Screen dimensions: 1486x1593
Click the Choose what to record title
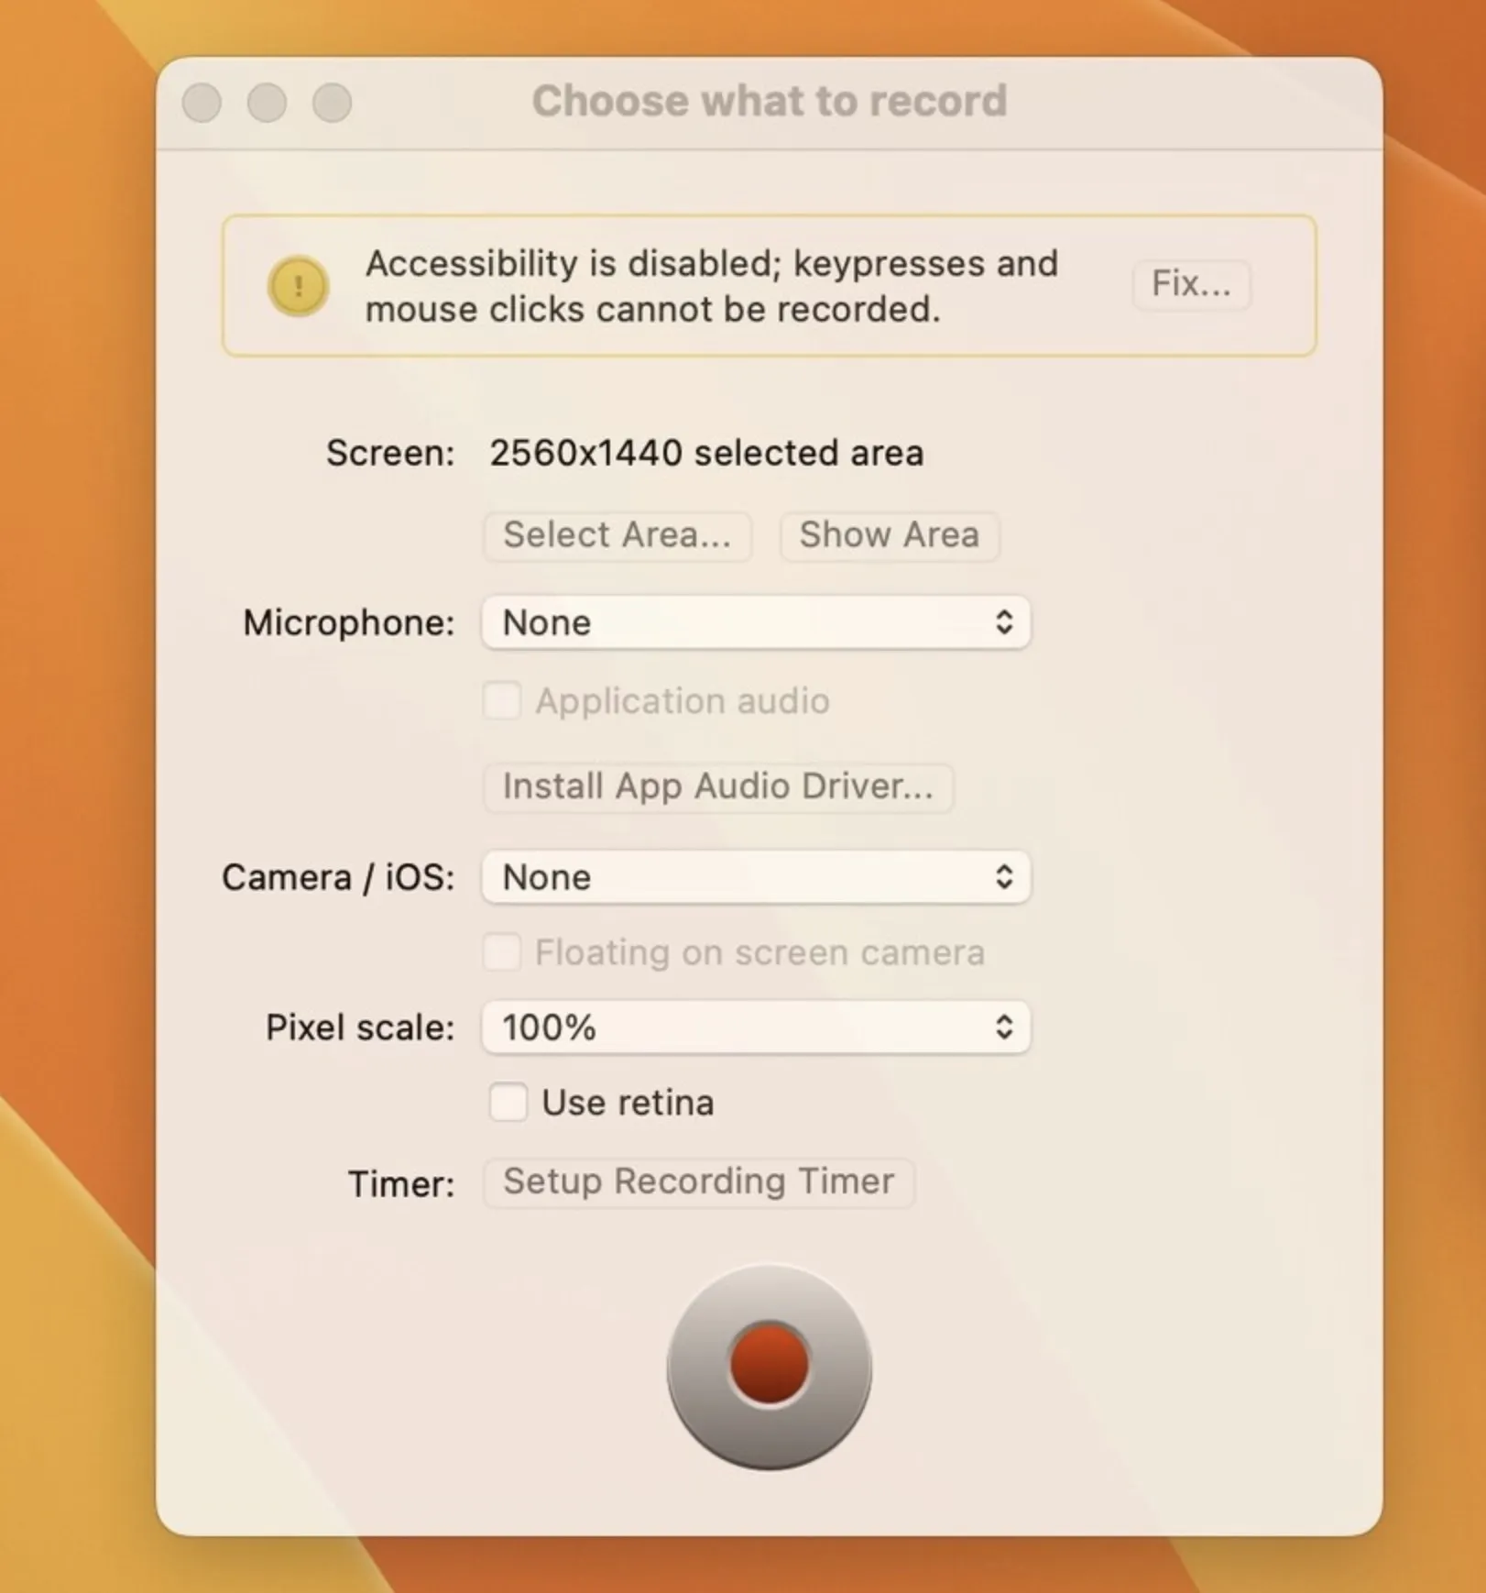point(770,101)
